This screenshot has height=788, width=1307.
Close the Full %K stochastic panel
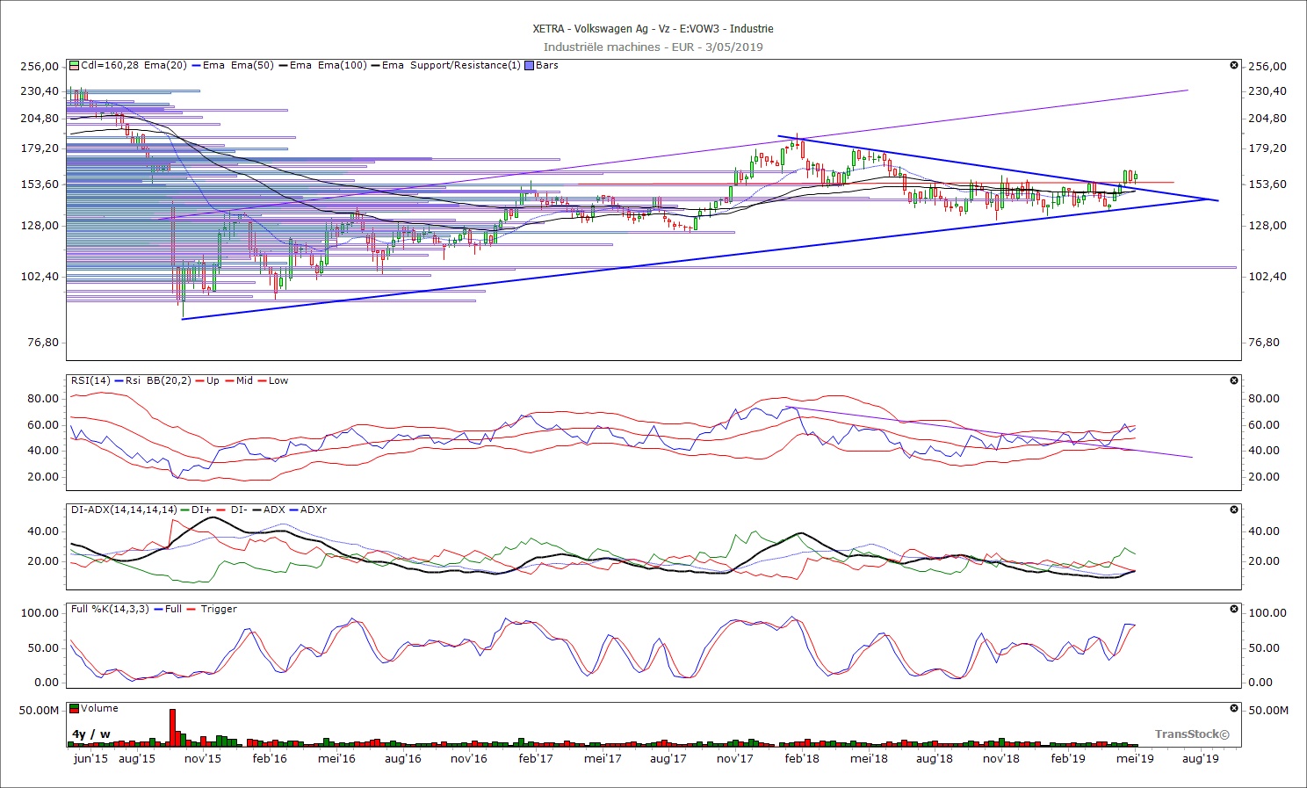coord(1234,609)
